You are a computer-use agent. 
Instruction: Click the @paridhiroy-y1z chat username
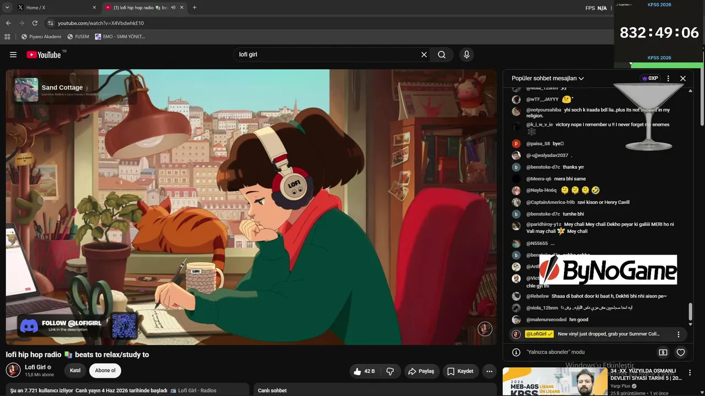544,224
